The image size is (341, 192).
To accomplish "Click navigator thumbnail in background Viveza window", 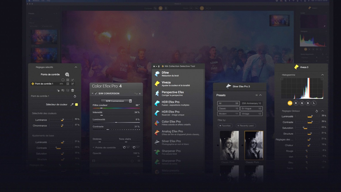I will point(279,21).
